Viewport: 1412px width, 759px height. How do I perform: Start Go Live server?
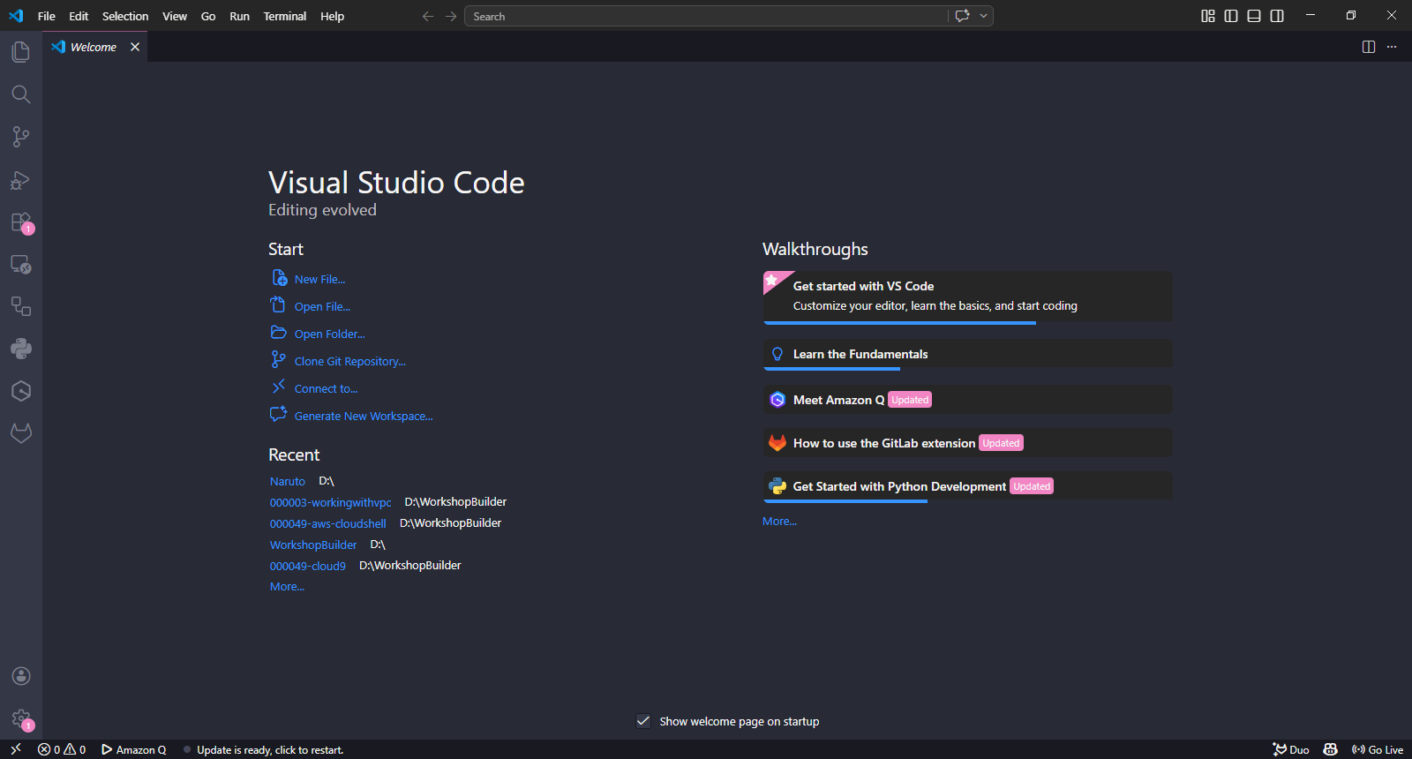click(x=1378, y=749)
